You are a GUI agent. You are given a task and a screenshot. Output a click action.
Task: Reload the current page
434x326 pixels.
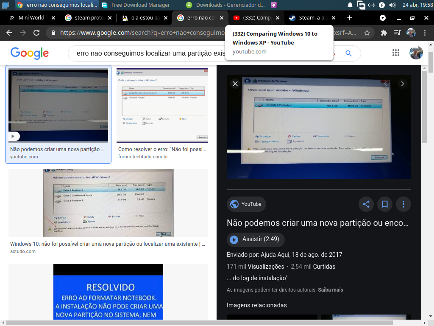[x=36, y=33]
